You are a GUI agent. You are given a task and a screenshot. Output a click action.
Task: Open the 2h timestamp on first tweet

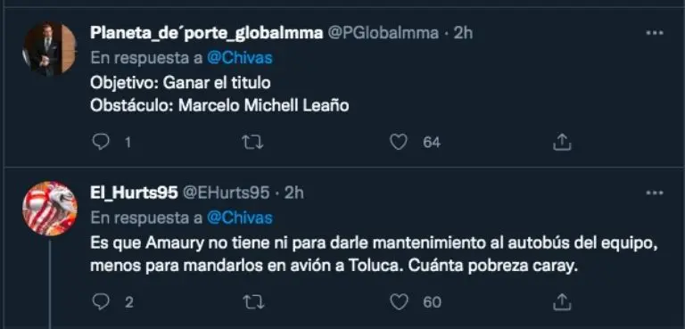pos(463,33)
